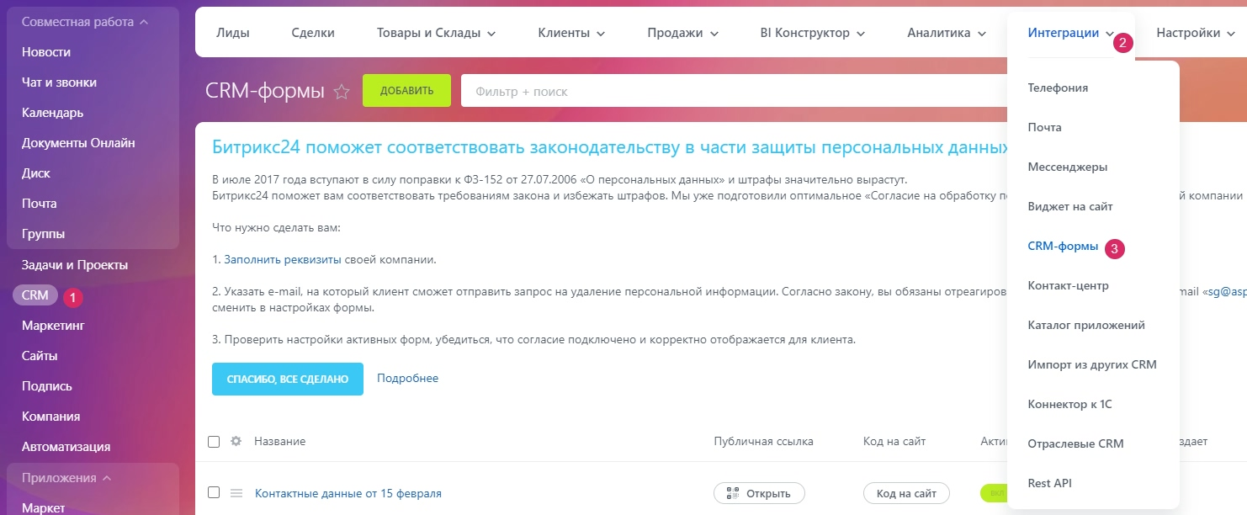Screen dimensions: 1247x515
Task: Open Подпись in sidebar
Action: coord(47,386)
